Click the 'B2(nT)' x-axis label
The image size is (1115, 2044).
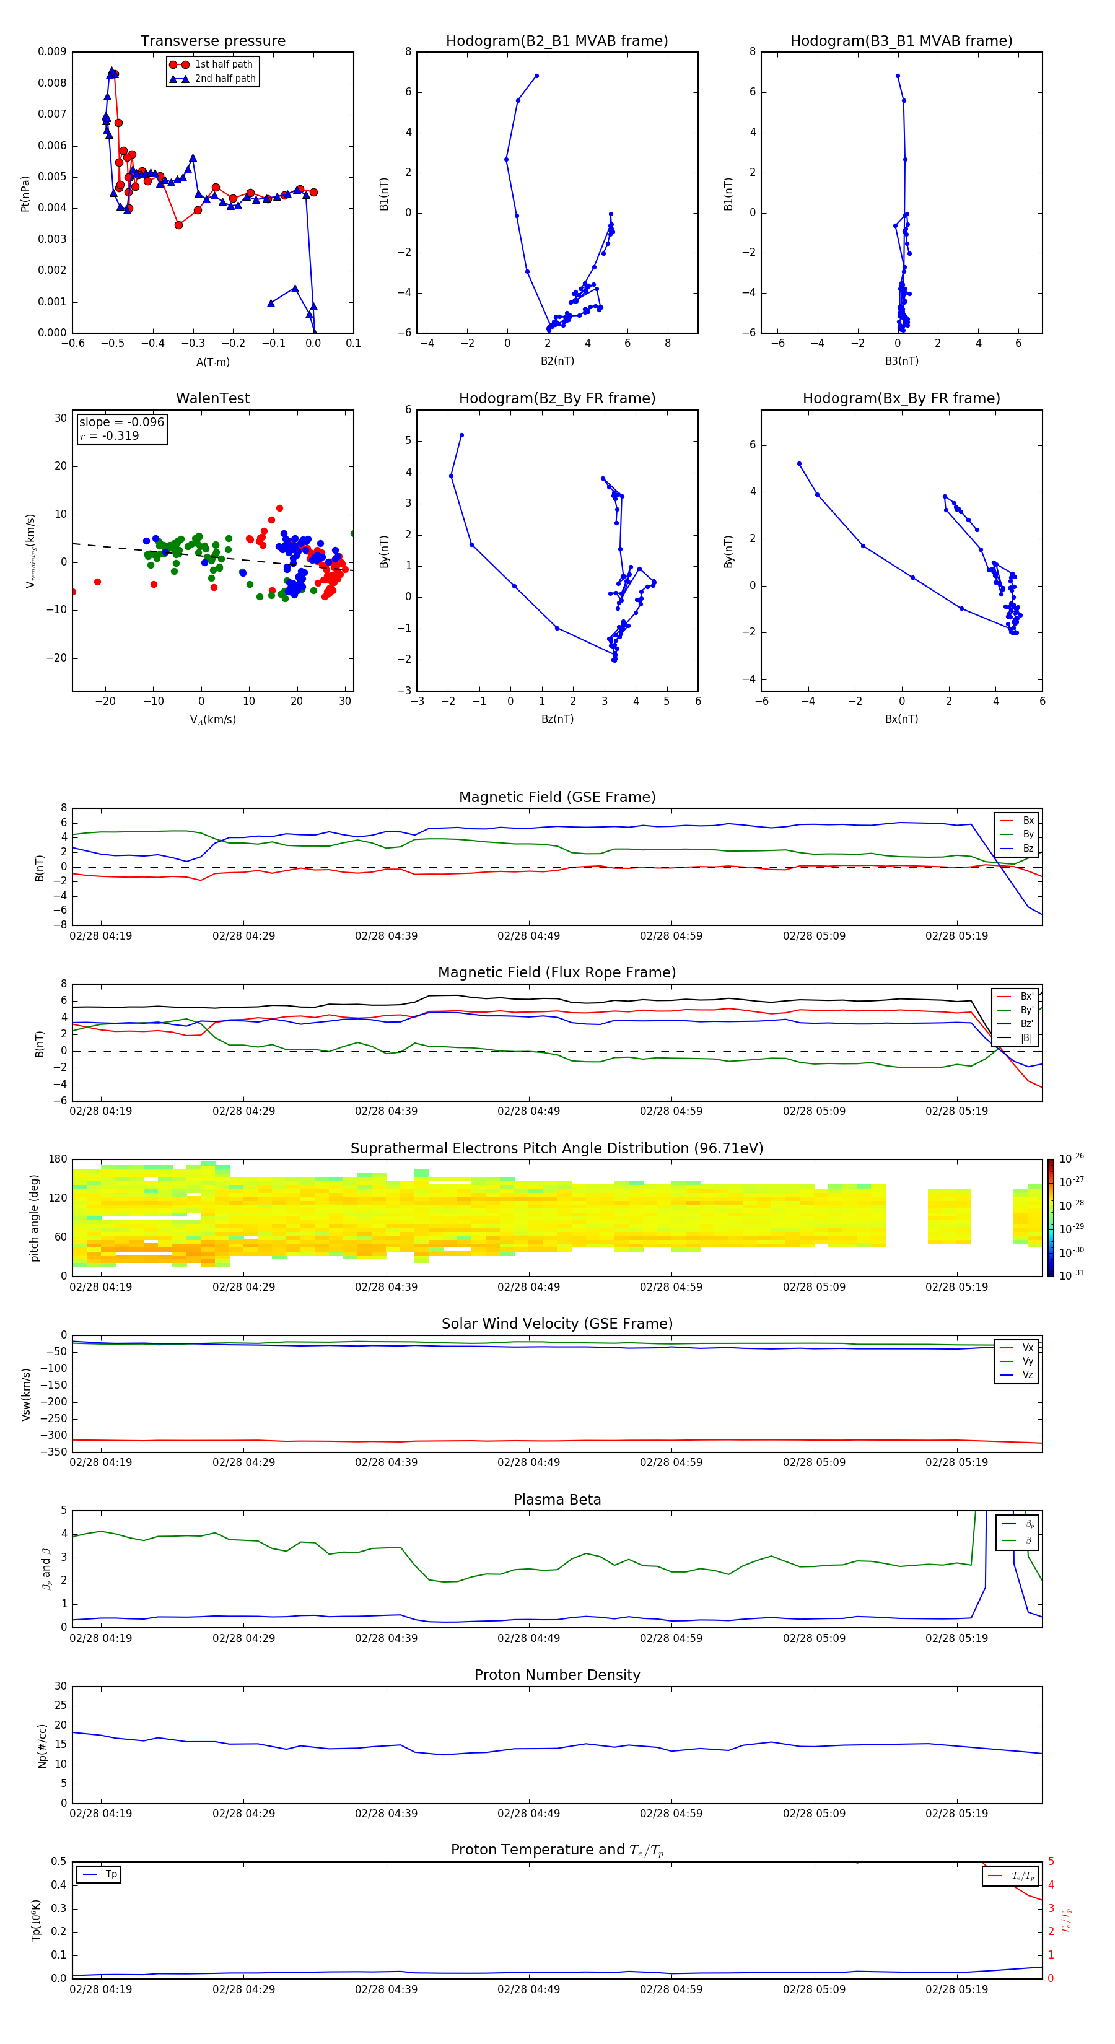click(557, 361)
